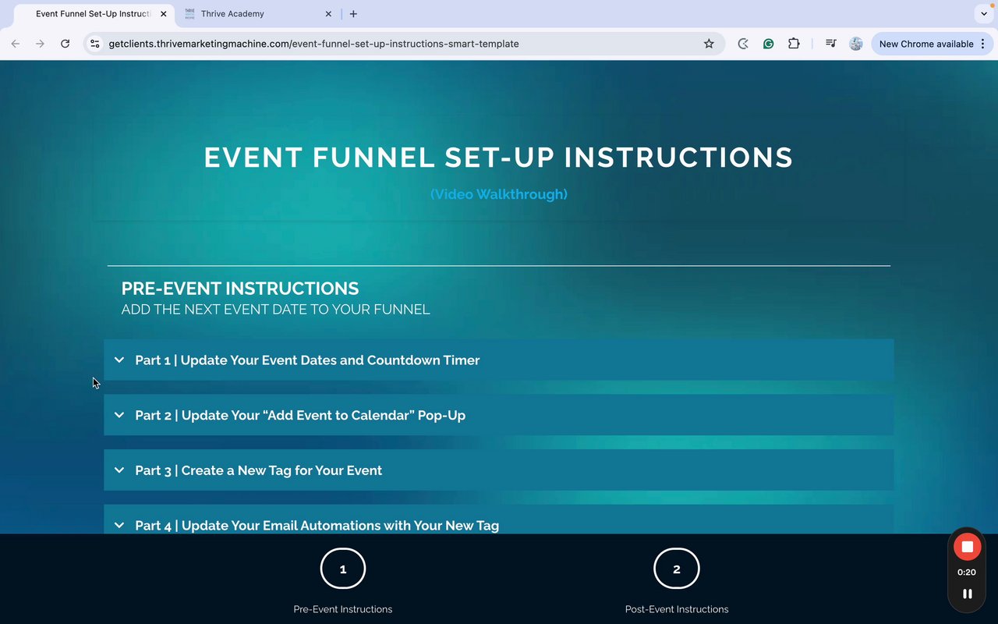Open the Extensions puzzle-piece menu
This screenshot has width=998, height=624.
click(794, 44)
